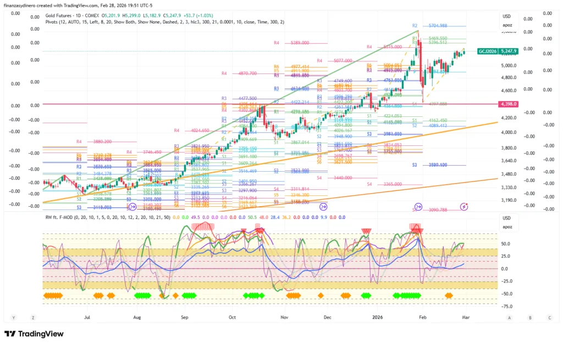Click the Pivots indicator legend text
Viewport: 563px width, 345px height.
click(x=165, y=22)
